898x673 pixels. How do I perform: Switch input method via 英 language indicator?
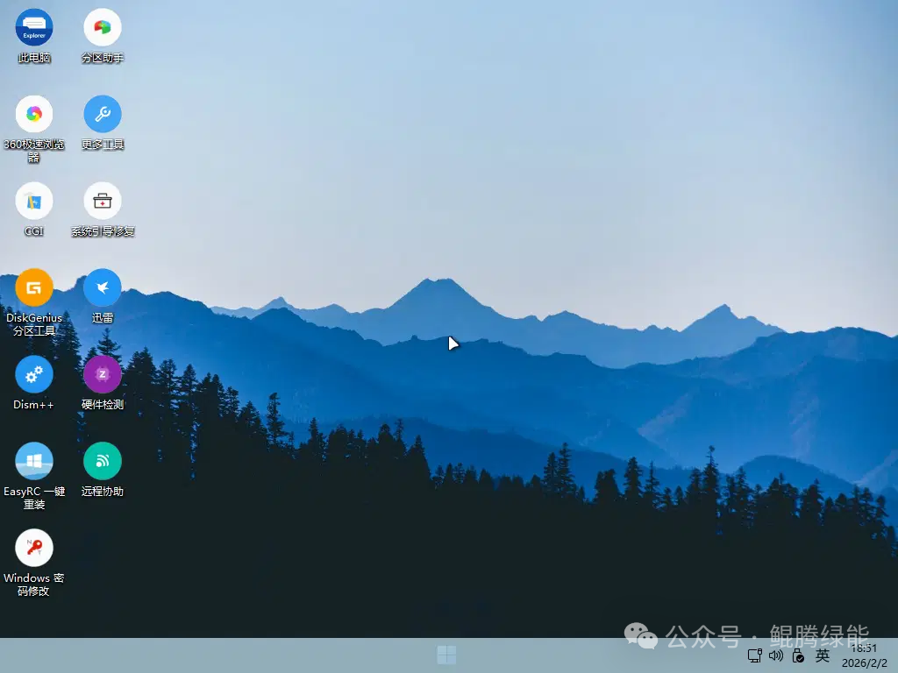click(x=822, y=655)
